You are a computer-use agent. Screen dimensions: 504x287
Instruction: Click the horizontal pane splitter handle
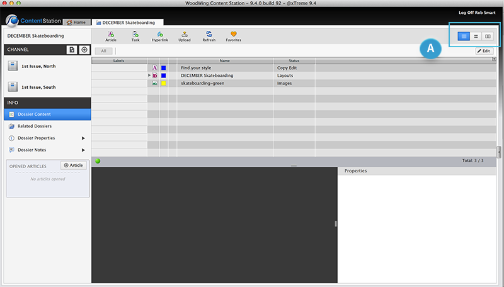pos(294,165)
